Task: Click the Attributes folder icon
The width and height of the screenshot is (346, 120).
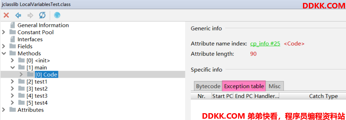Action: 12,110
